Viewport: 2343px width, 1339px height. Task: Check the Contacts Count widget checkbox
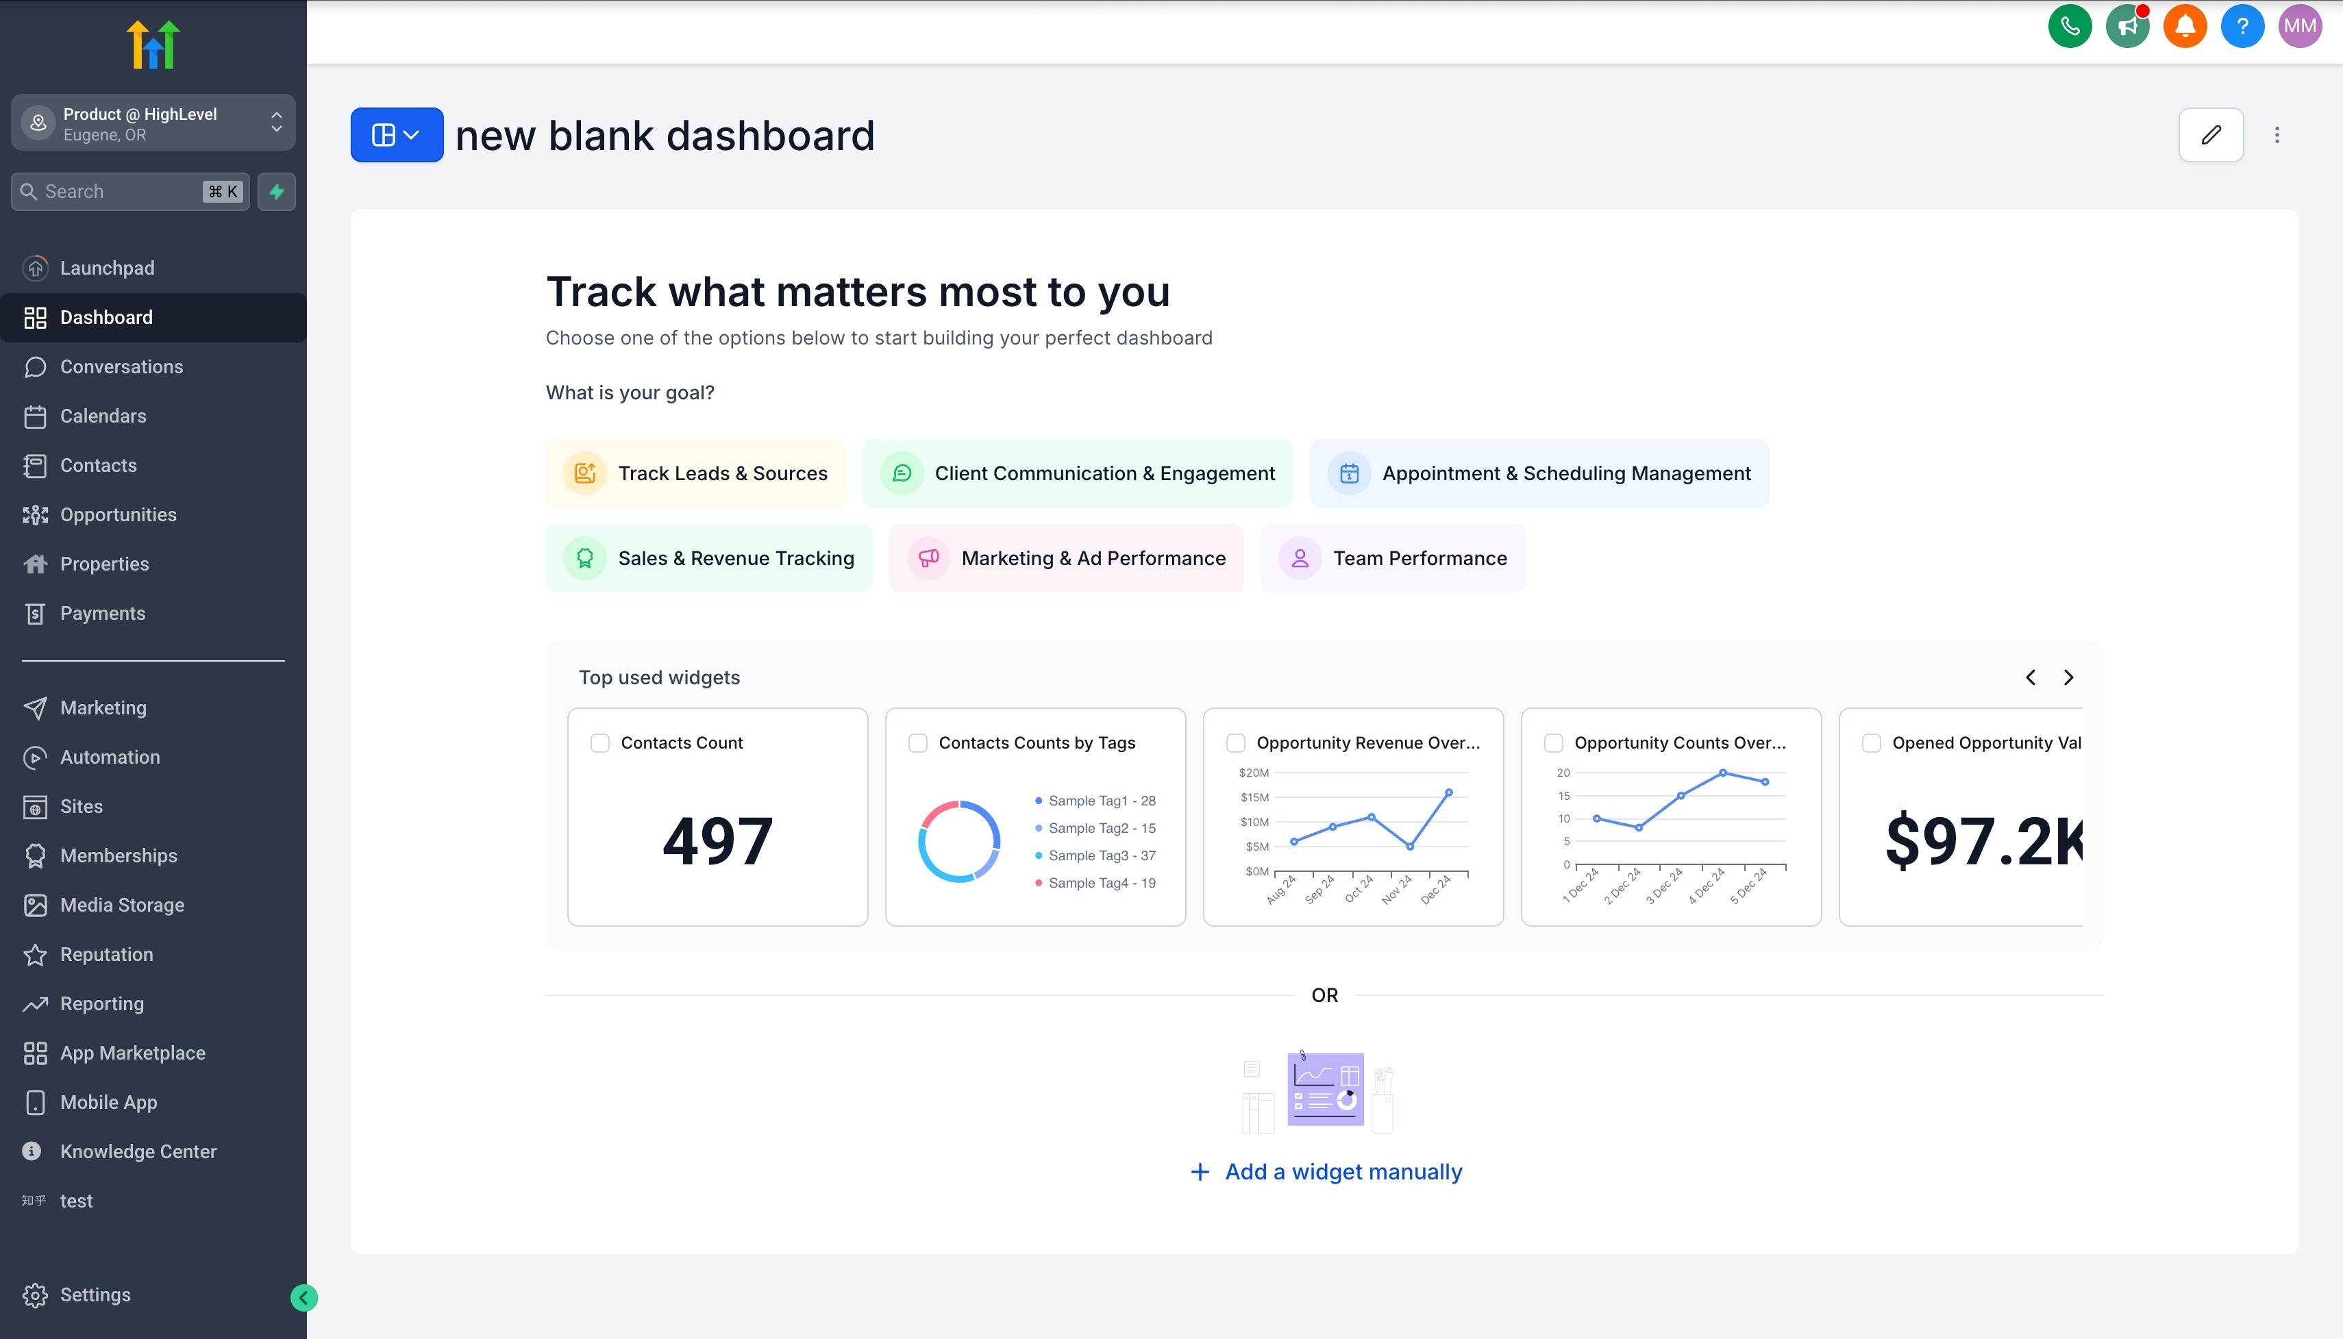599,743
